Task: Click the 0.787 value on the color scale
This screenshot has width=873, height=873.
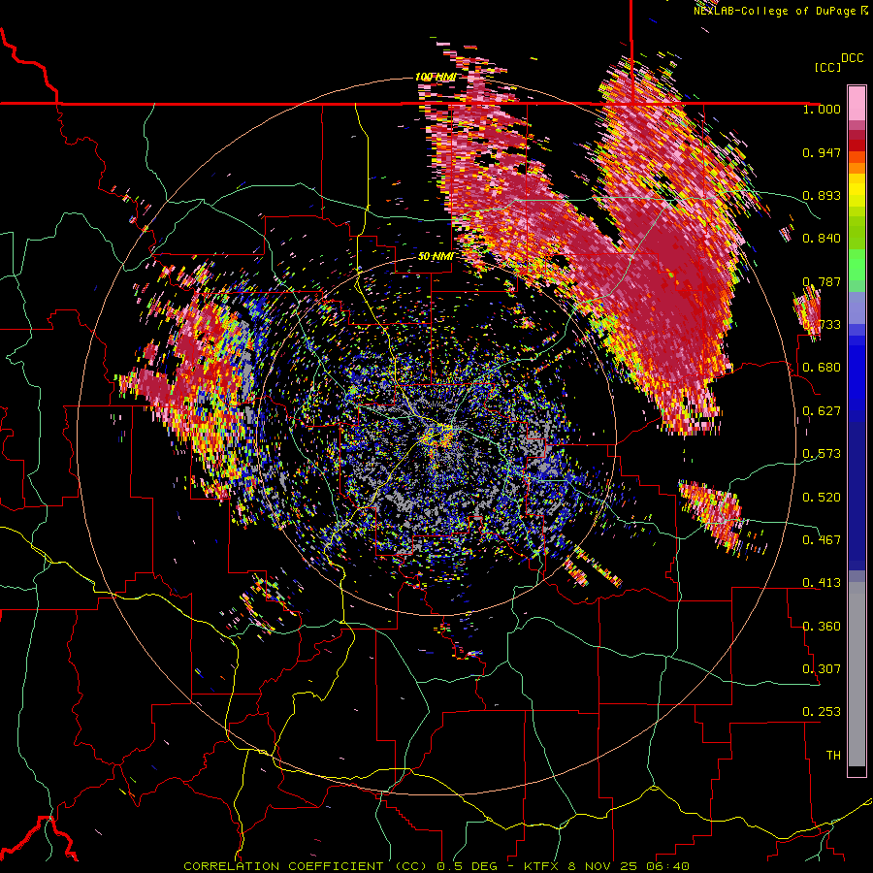Action: coord(822,281)
